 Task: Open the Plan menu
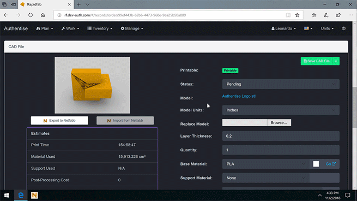click(x=45, y=28)
